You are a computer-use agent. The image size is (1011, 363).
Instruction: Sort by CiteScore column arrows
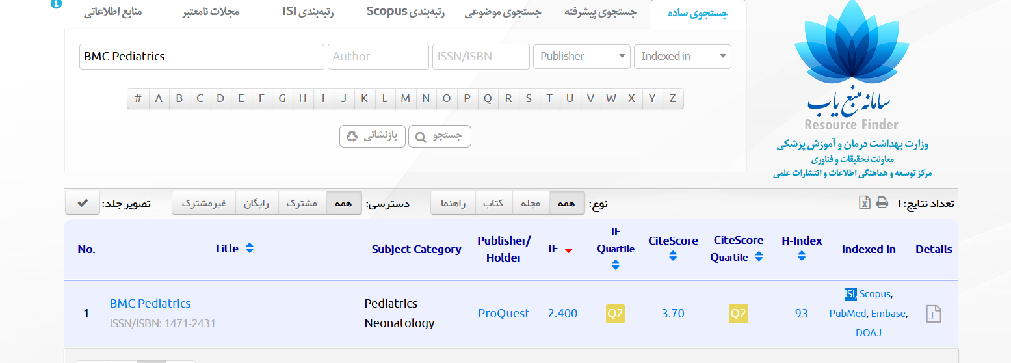(673, 256)
